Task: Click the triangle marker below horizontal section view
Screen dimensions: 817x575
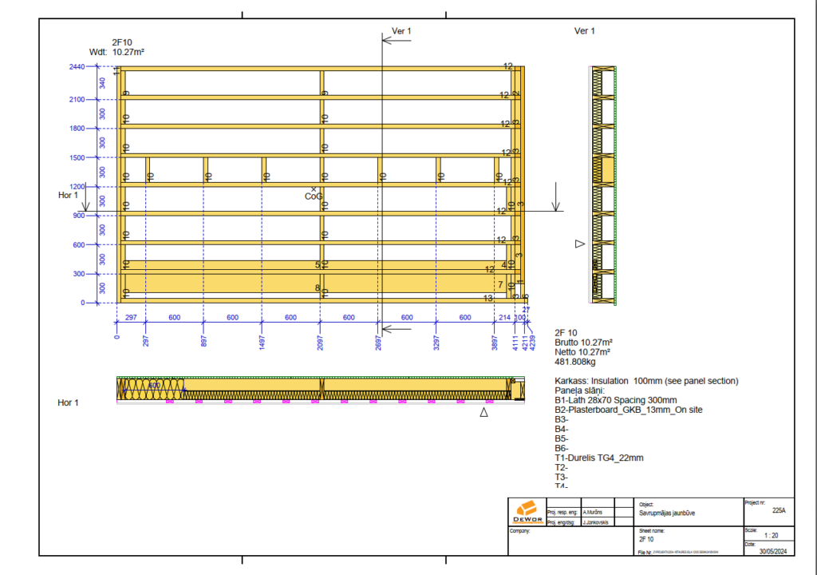Action: pos(483,413)
